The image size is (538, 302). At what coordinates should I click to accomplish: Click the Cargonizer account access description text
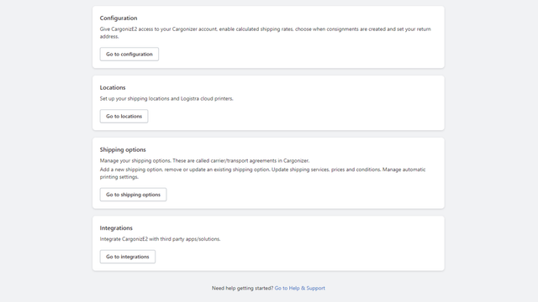[x=266, y=33]
